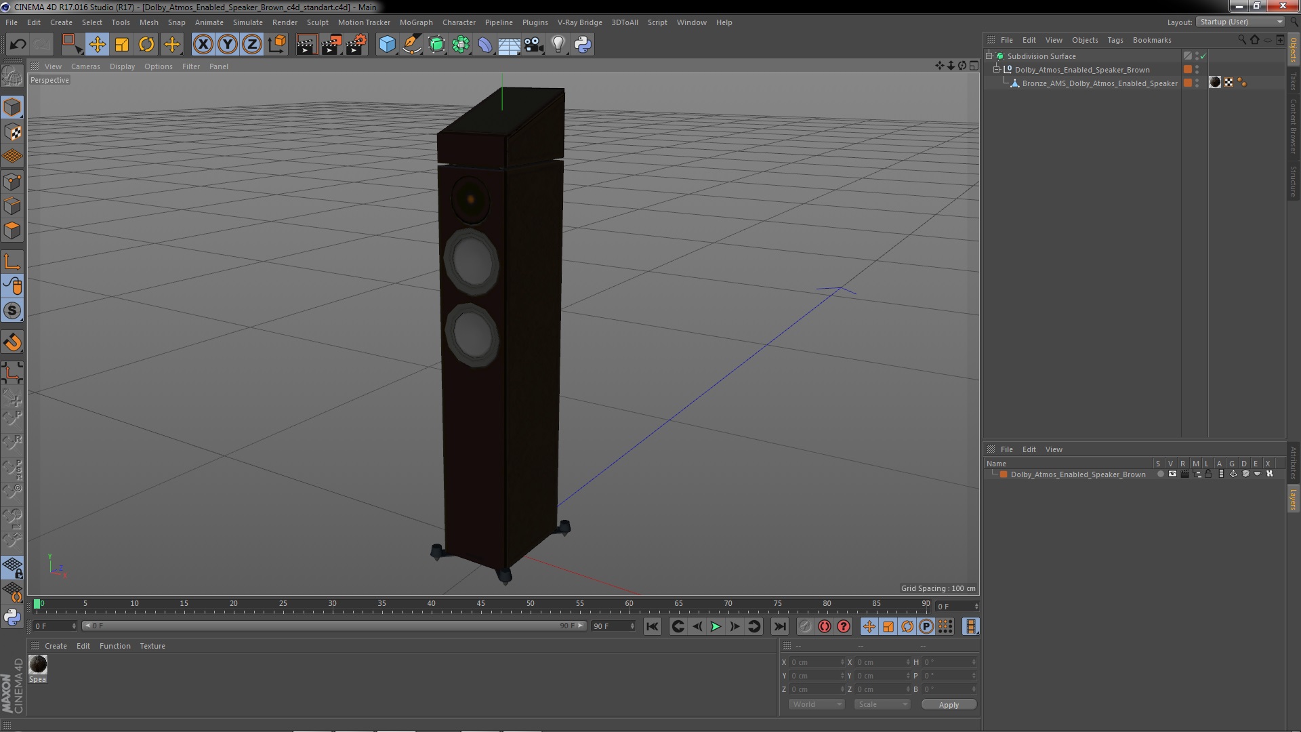
Task: Click the Apply button
Action: coord(949,705)
